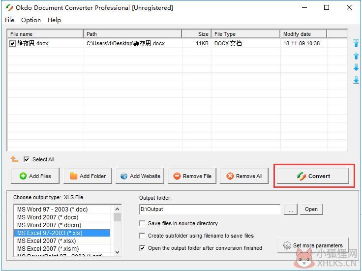This screenshot has height=271, width=362.
Task: Select MS Word 97 - 2003 (*.doc) output type
Action: pyautogui.click(x=62, y=210)
